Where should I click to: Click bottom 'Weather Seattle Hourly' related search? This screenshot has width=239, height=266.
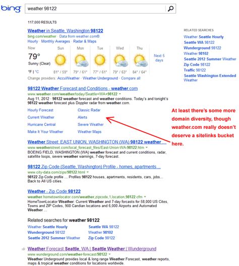point(47,227)
